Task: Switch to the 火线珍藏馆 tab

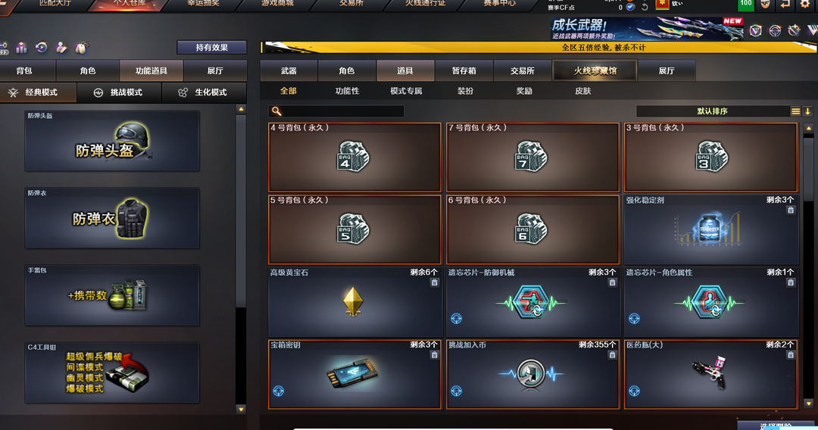Action: (595, 70)
